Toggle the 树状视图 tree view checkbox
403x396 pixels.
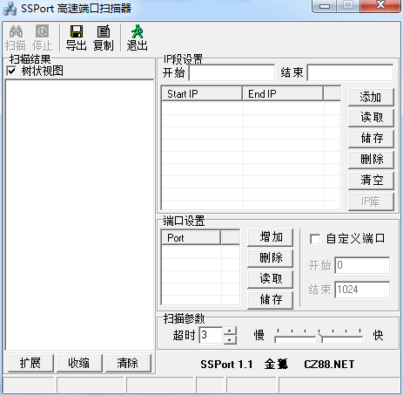point(11,71)
